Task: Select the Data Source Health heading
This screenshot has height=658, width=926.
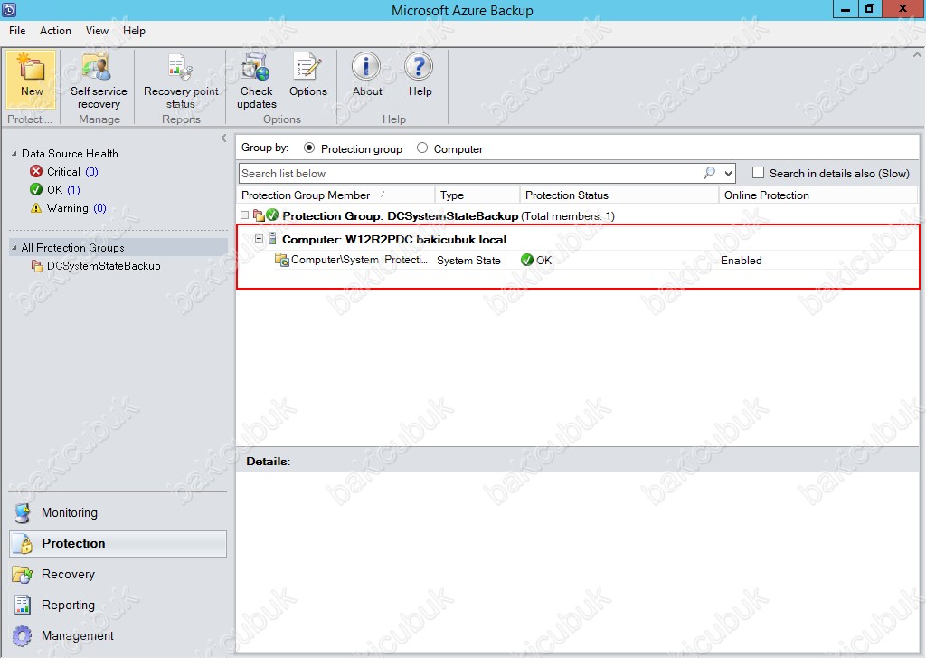Action: pos(70,154)
